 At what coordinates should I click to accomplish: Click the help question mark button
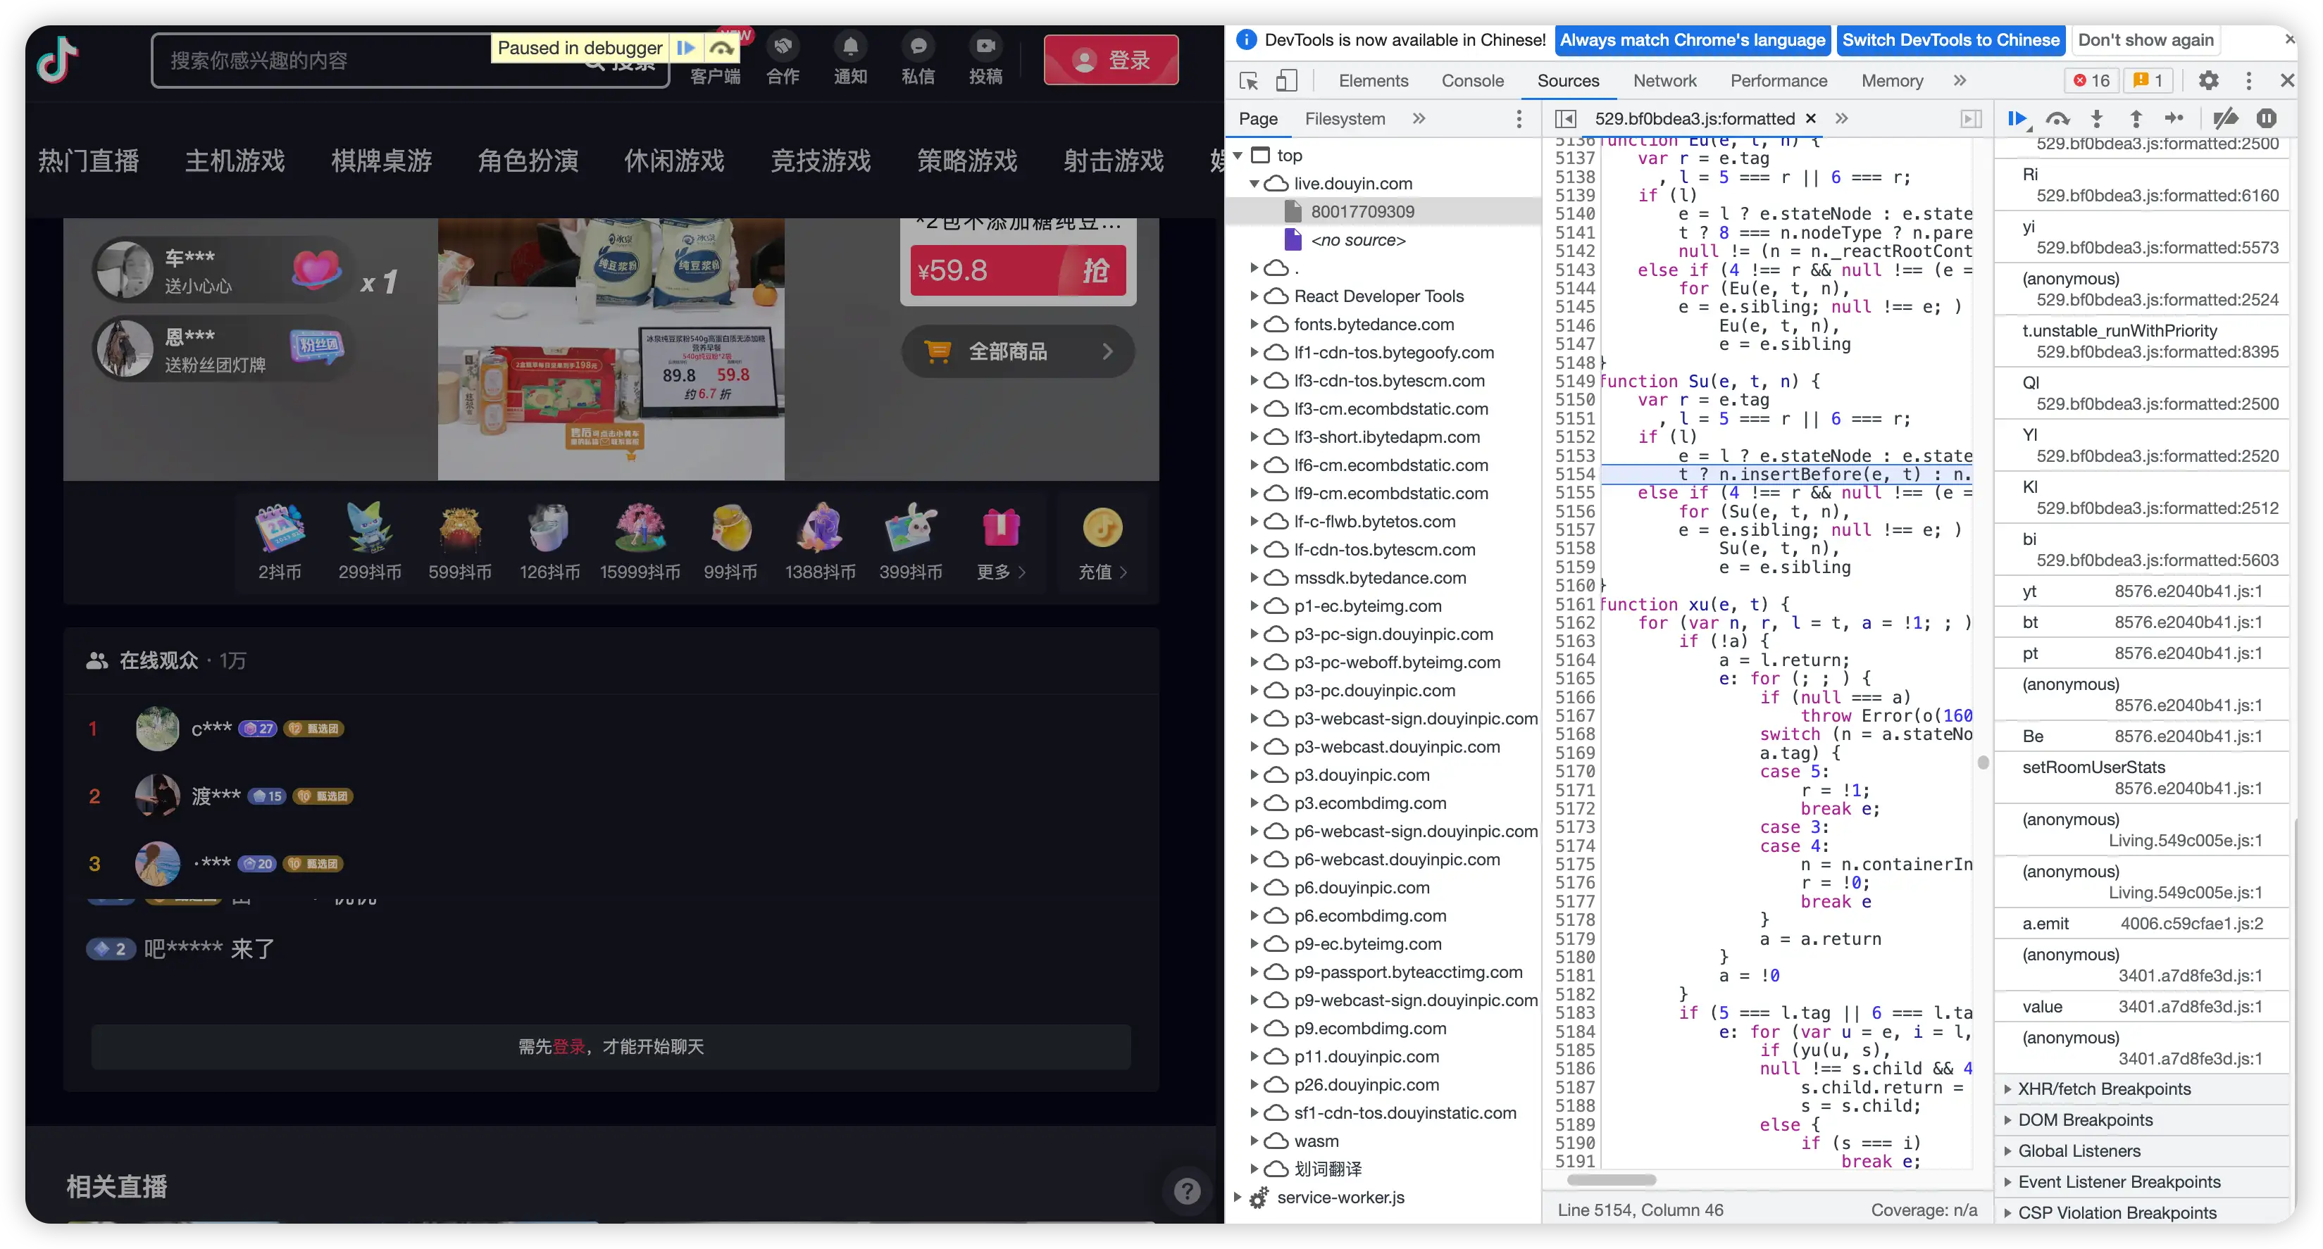[x=1187, y=1191]
